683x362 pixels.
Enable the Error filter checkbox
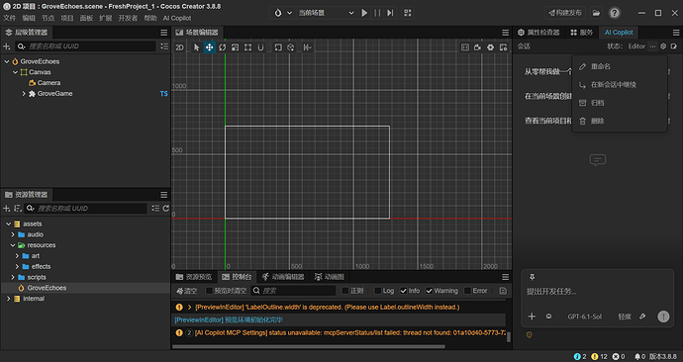pyautogui.click(x=467, y=291)
